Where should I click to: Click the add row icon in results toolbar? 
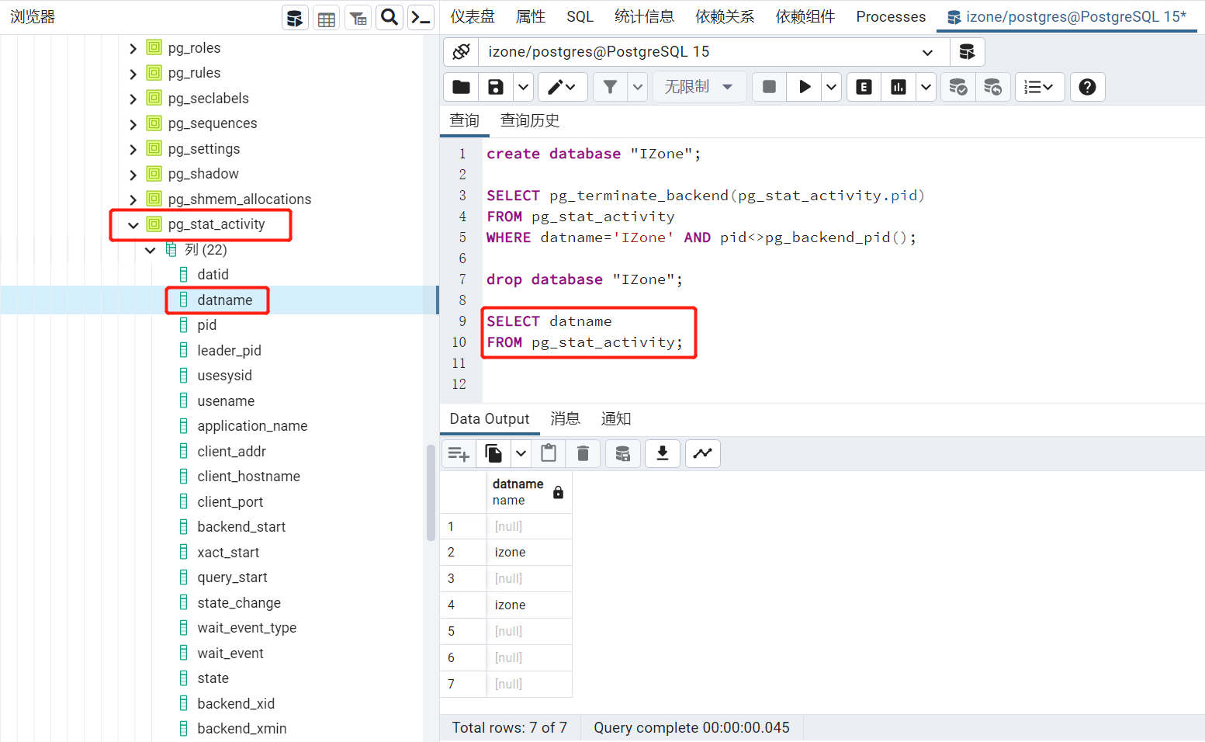pos(459,453)
